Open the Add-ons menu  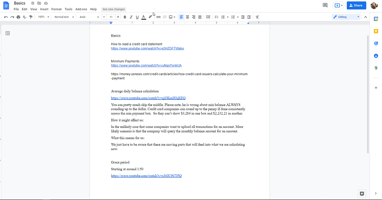click(81, 9)
